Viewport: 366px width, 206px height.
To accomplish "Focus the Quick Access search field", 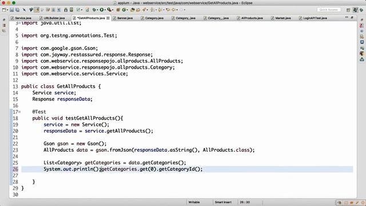I will click(329, 10).
